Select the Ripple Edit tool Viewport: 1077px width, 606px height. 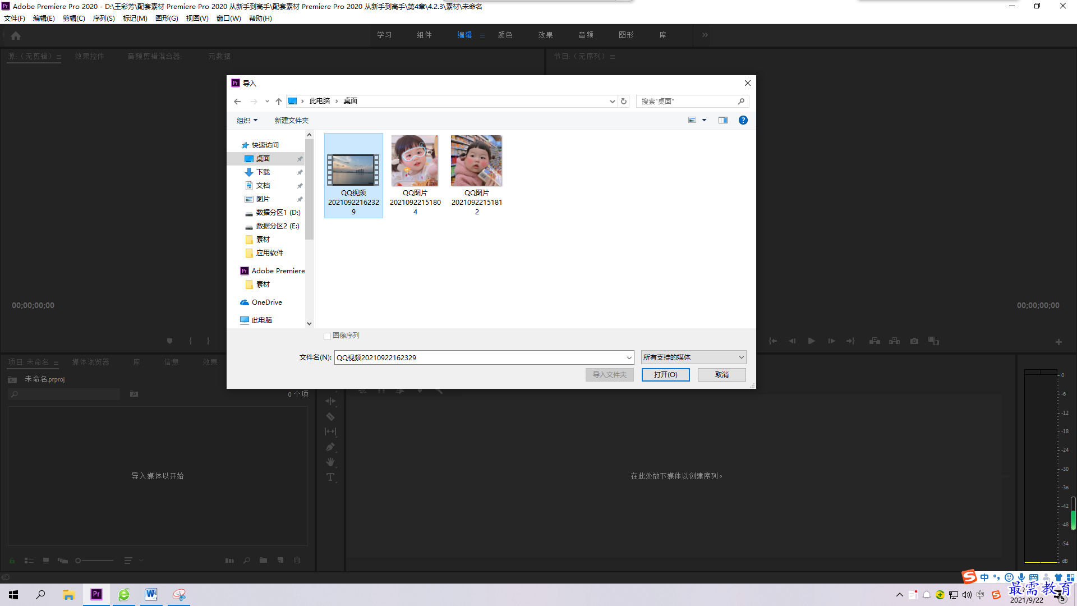pos(330,401)
